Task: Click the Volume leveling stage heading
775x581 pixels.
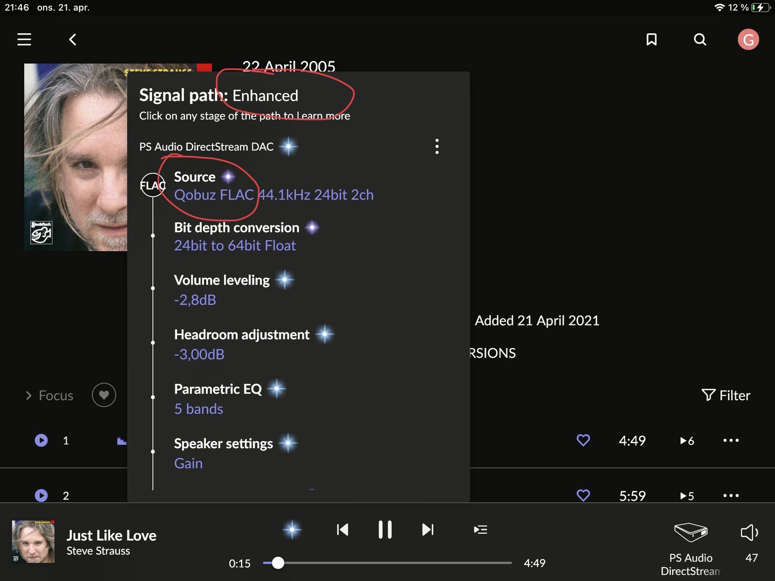Action: tap(222, 280)
